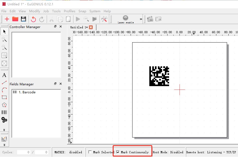The image size is (238, 157).
Task: Open settings with the wrench and screwdriver icon
Action: click(104, 19)
